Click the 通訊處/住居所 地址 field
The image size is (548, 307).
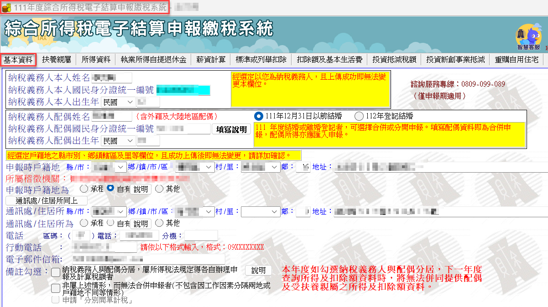pyautogui.click(x=440, y=212)
